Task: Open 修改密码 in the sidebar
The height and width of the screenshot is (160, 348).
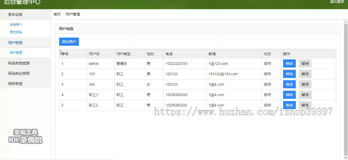Action: (x=16, y=32)
